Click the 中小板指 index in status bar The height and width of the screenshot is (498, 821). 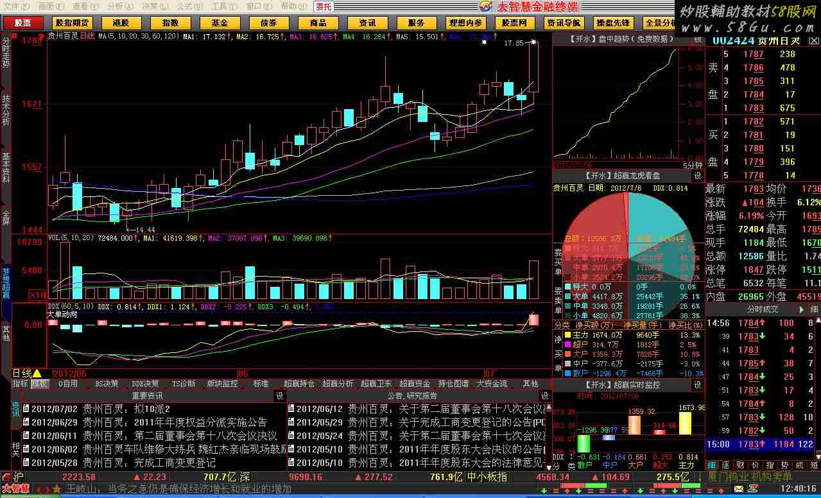[x=486, y=477]
